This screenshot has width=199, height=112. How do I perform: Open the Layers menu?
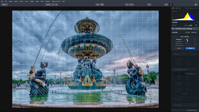(16, 1)
